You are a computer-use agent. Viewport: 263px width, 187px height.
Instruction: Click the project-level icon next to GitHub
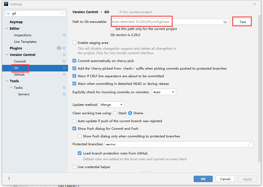[x=64, y=74]
